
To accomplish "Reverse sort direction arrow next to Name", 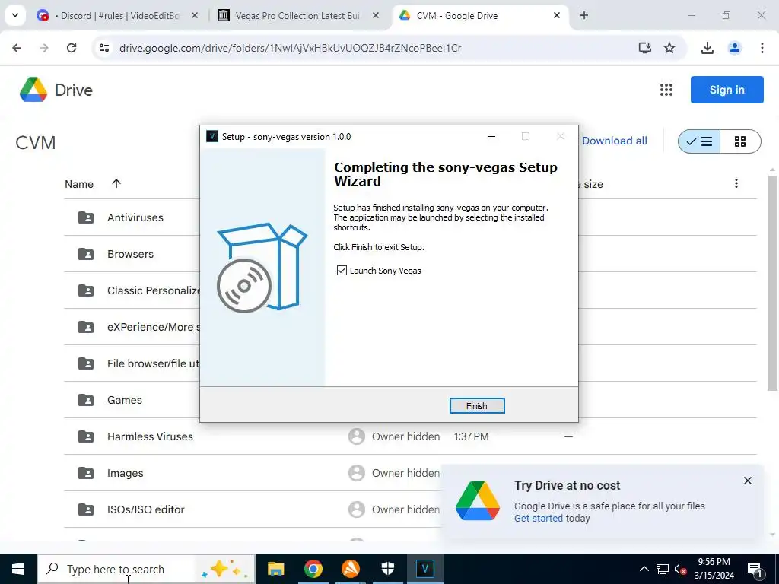I will tap(116, 184).
